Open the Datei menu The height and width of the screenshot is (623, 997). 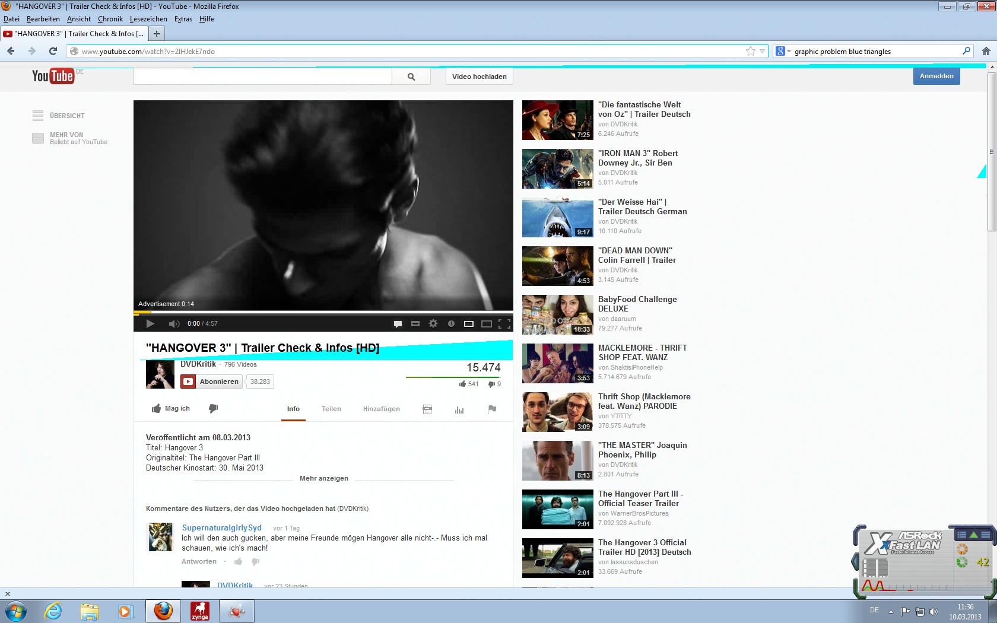[x=11, y=19]
